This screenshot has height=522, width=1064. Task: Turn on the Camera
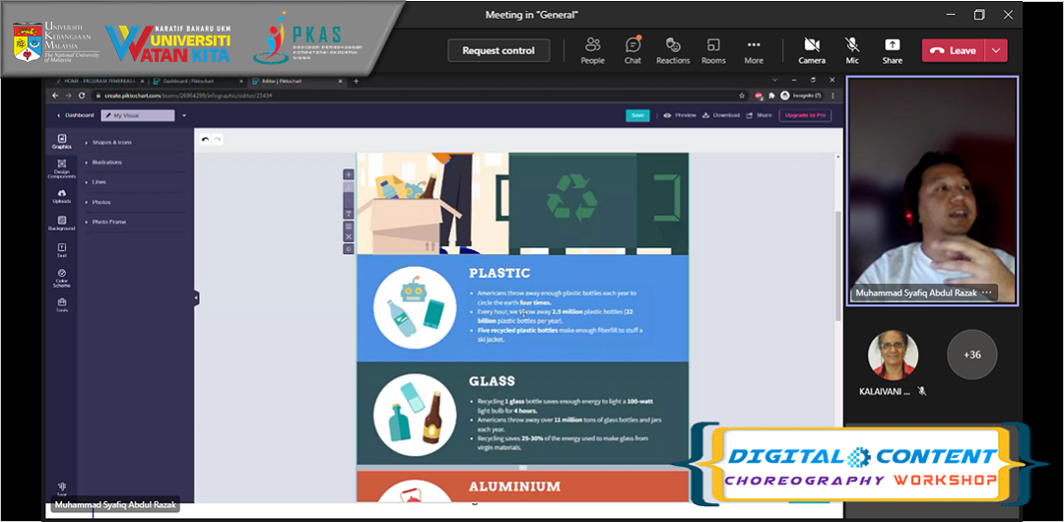coord(812,50)
